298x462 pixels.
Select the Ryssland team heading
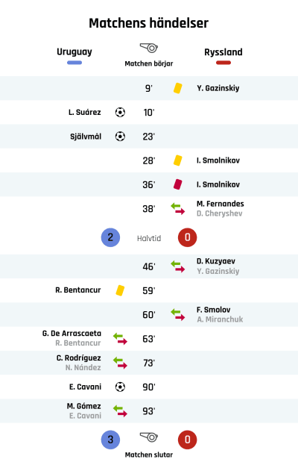(x=223, y=52)
